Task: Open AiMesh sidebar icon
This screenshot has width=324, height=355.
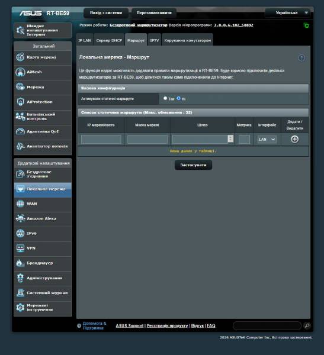Action: tap(20, 72)
